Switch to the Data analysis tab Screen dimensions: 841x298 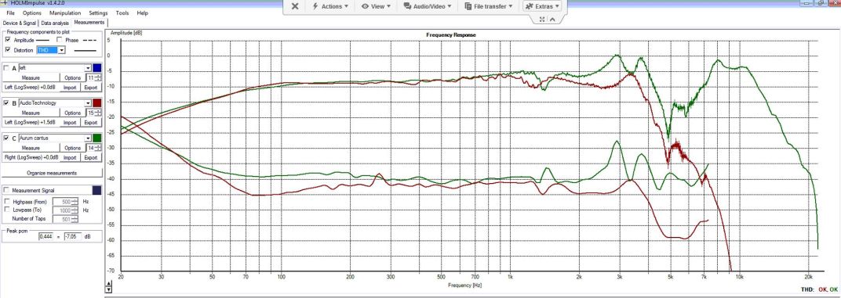(x=55, y=23)
